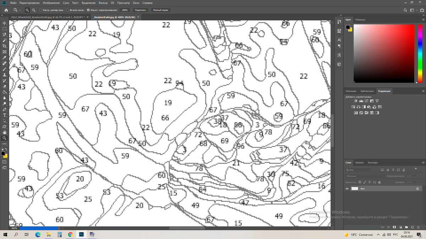This screenshot has width=426, height=239.
Task: Toggle lock image pixels brush icon
Action: pos(365,182)
